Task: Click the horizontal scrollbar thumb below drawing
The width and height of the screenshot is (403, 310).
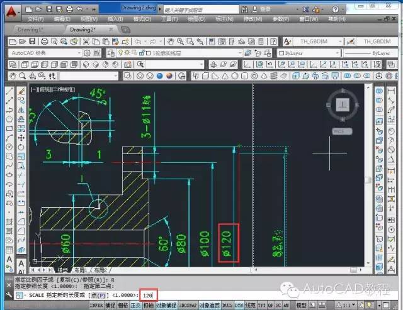Action: [354, 270]
